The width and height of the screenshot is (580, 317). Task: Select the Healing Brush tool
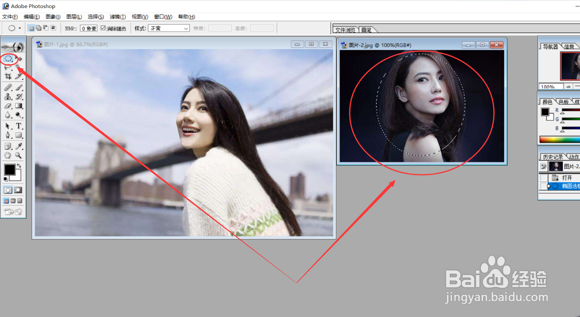click(x=8, y=87)
